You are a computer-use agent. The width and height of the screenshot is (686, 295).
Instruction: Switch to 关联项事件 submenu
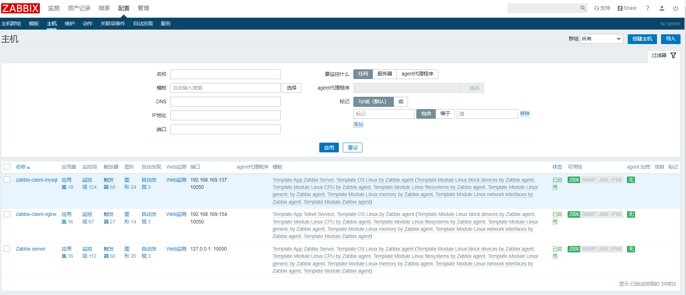coord(113,23)
